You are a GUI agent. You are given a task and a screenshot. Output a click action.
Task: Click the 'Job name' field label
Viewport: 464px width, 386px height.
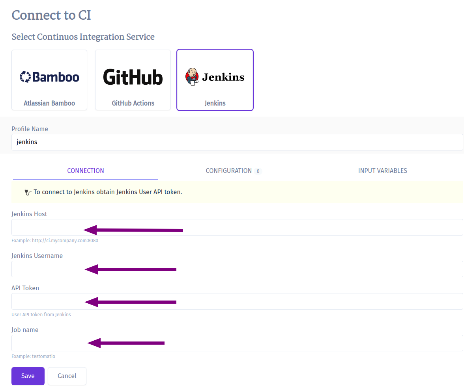pos(25,330)
